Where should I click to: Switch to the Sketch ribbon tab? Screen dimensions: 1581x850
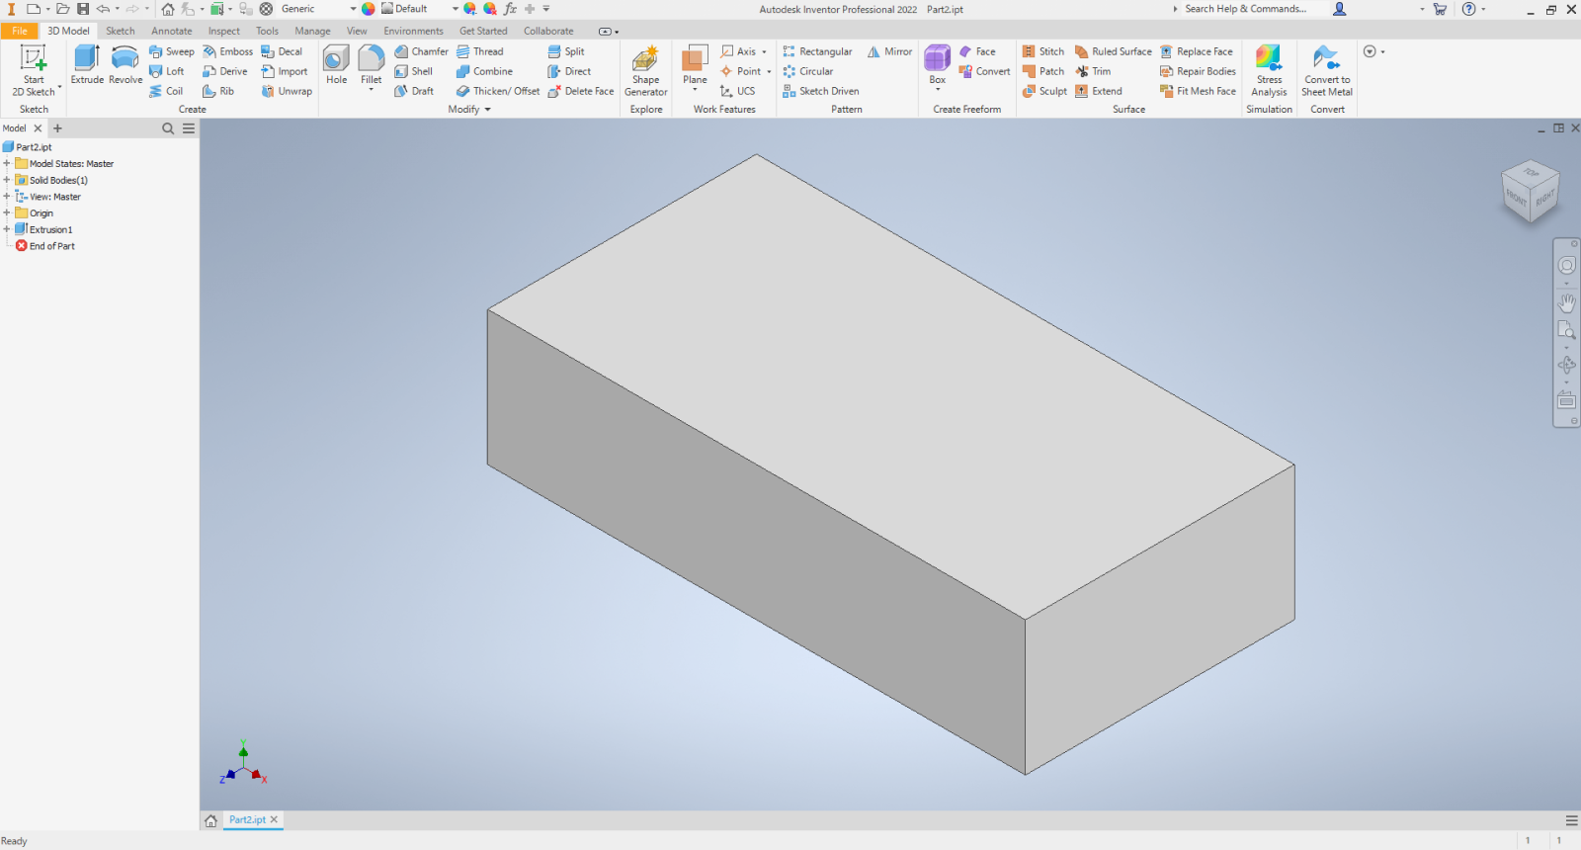pos(121,31)
